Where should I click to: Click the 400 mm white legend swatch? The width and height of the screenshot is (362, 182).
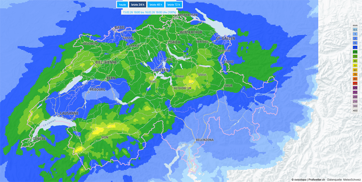355,110
